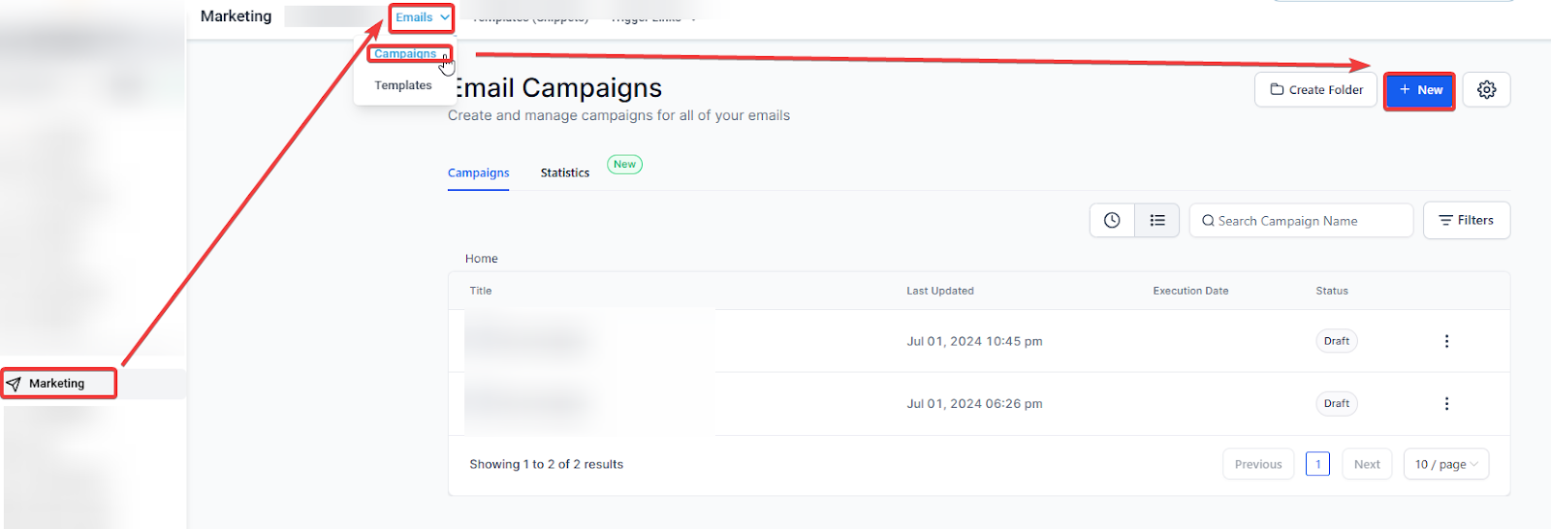Select the Campaigns tab
Viewport: 1551px width, 529px height.
coord(478,172)
